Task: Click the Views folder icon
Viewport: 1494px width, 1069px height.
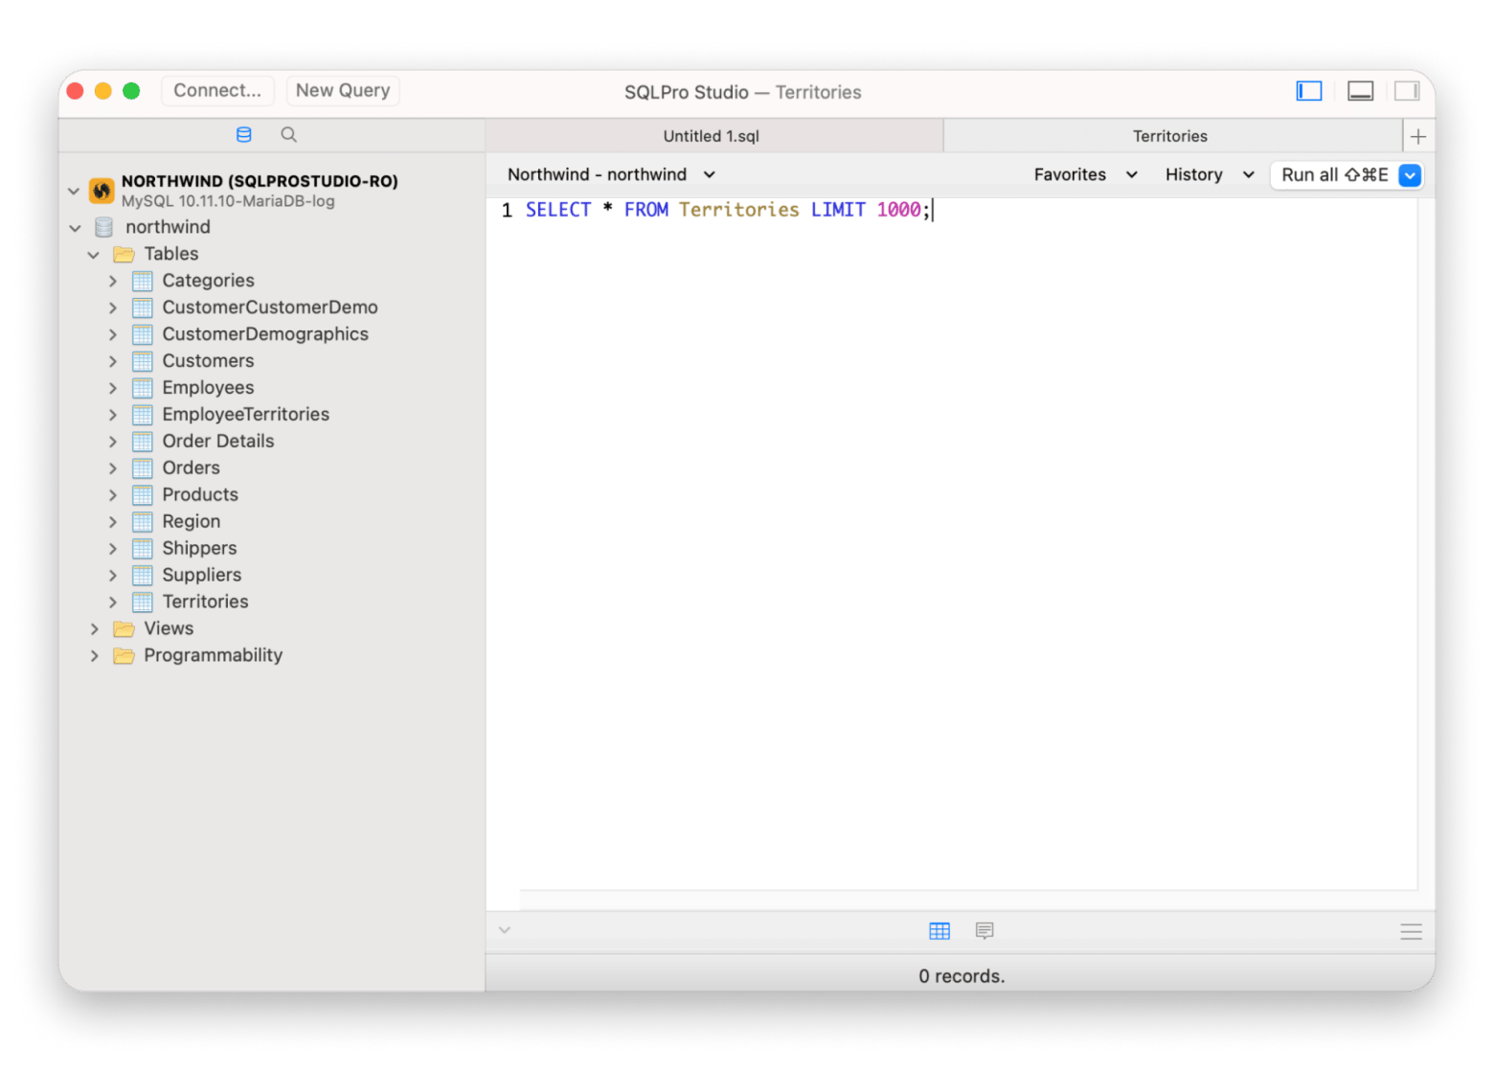Action: [x=124, y=629]
